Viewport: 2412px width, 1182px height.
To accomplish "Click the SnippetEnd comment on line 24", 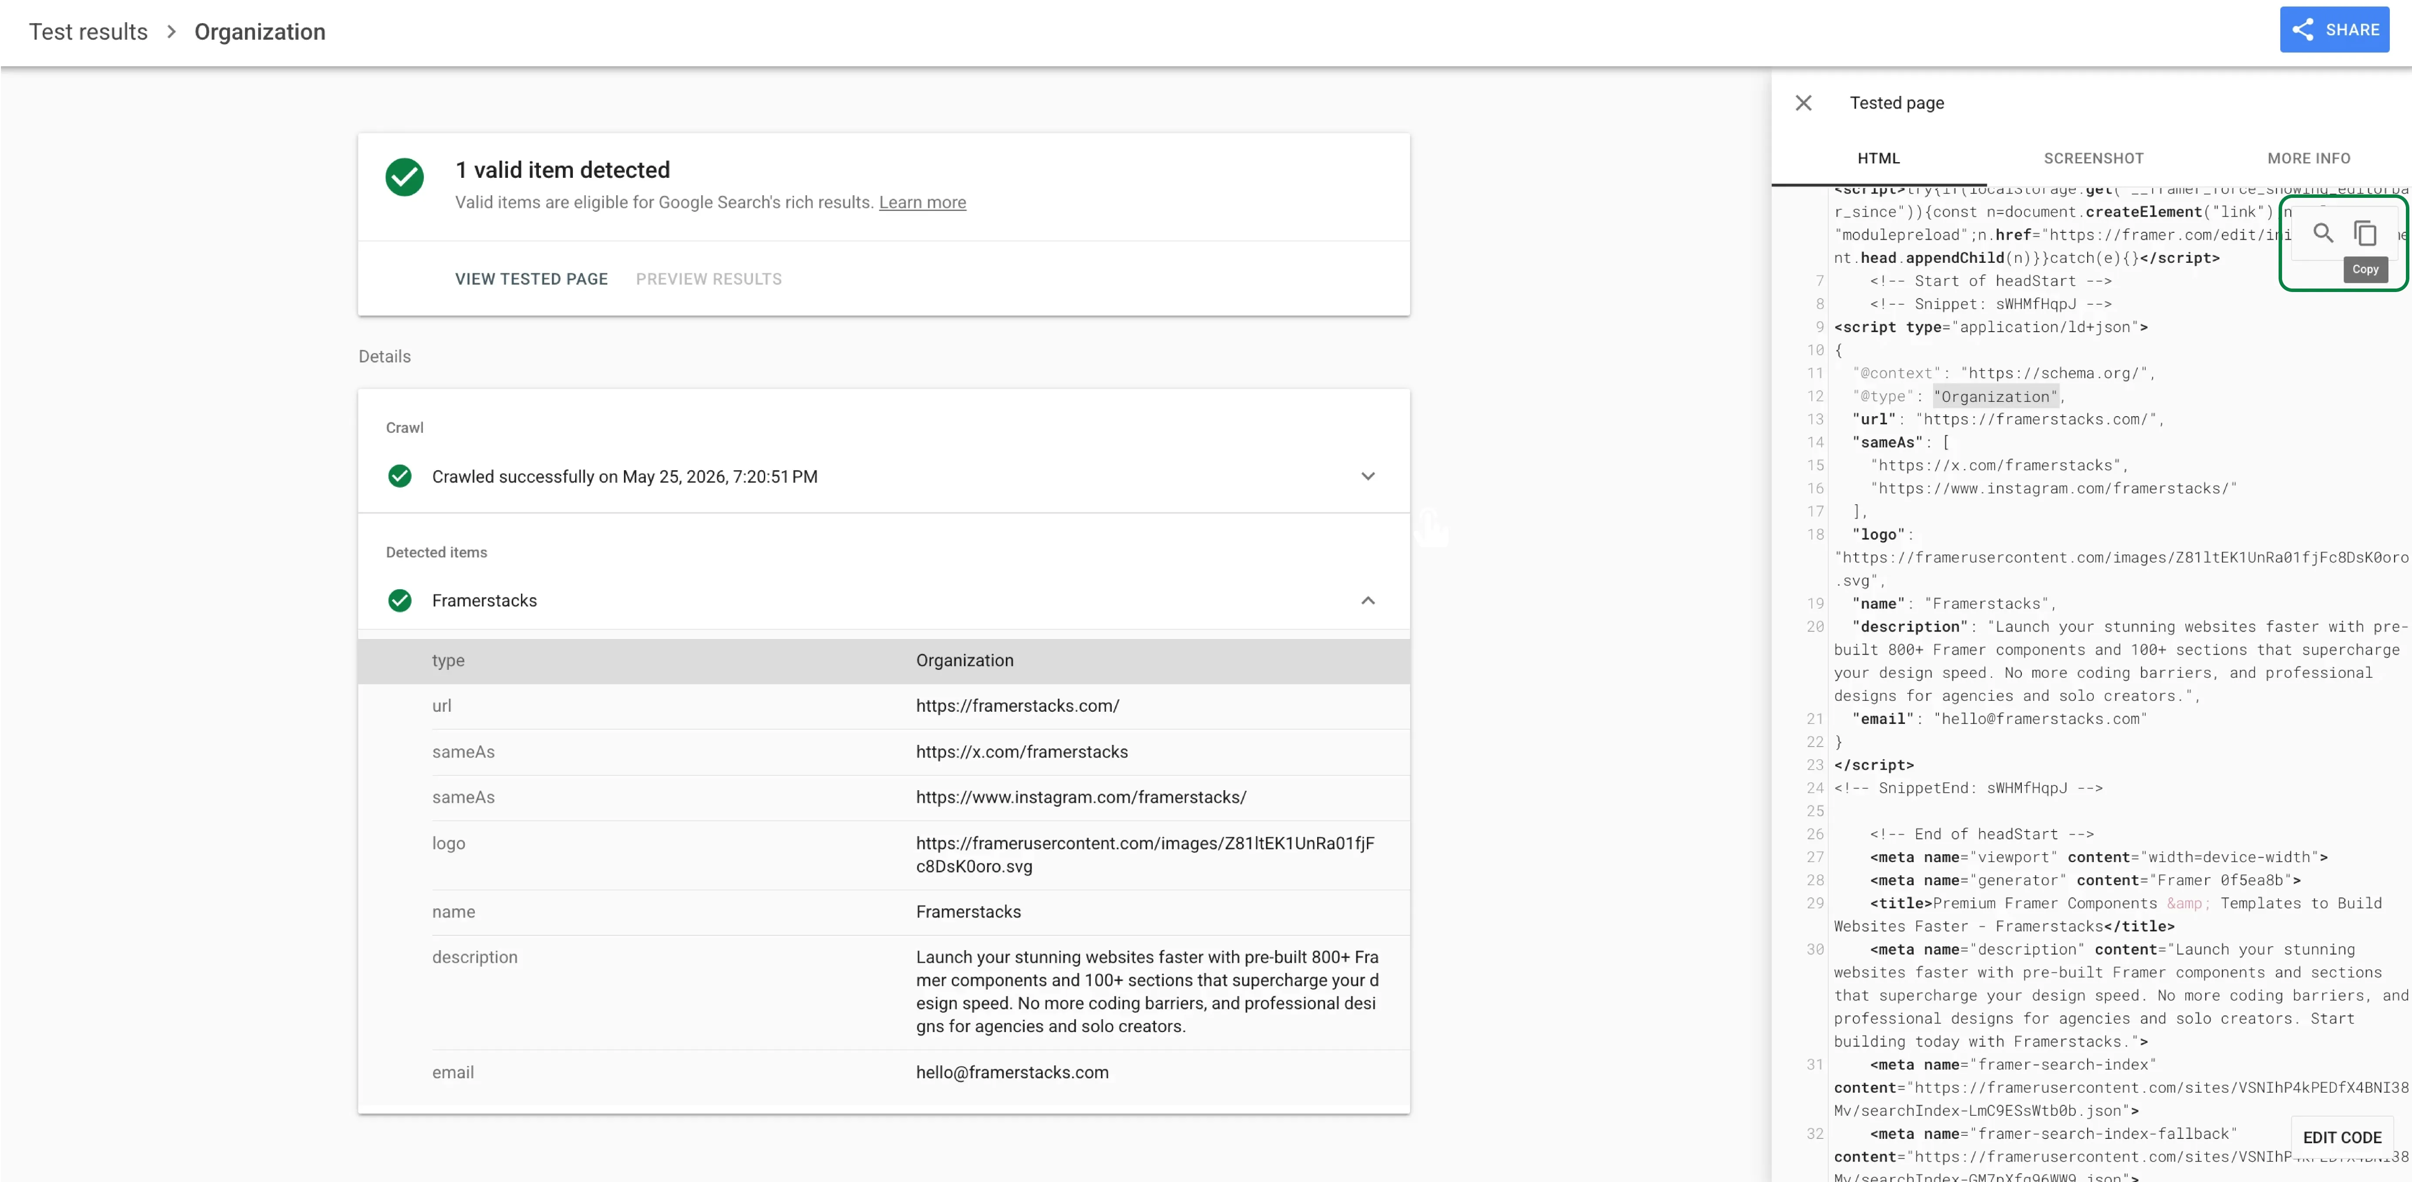I will (1968, 788).
